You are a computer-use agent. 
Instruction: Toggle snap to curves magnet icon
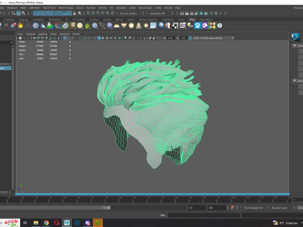(93, 13)
